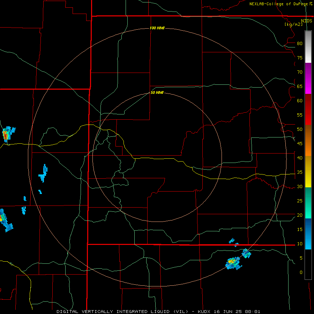Click the teal green band of the color bar
Image resolution: width=314 pixels, height=314 pixels.
(x=308, y=203)
